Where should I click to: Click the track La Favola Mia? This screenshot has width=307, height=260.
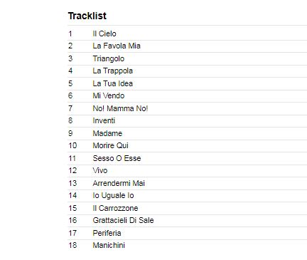click(117, 46)
